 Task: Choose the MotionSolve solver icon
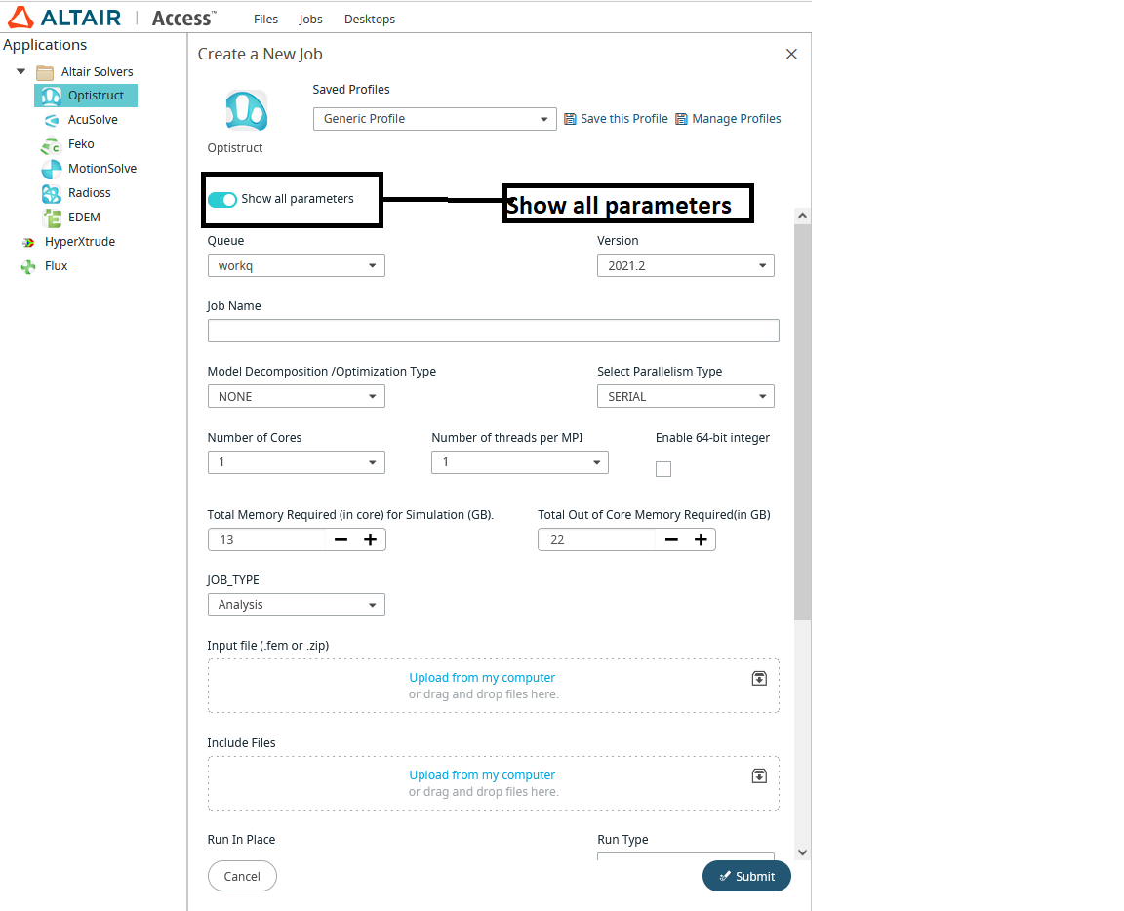[51, 169]
